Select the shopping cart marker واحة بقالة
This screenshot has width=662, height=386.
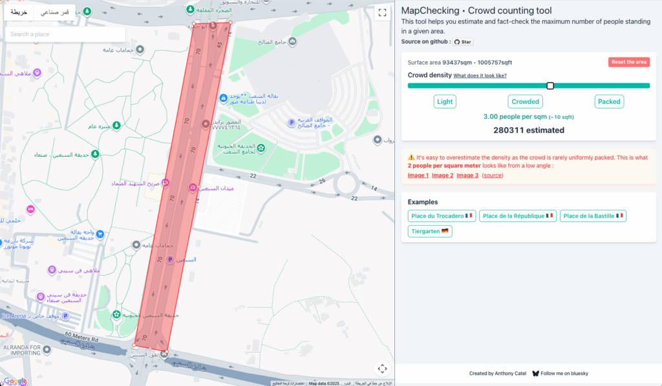click(100, 234)
